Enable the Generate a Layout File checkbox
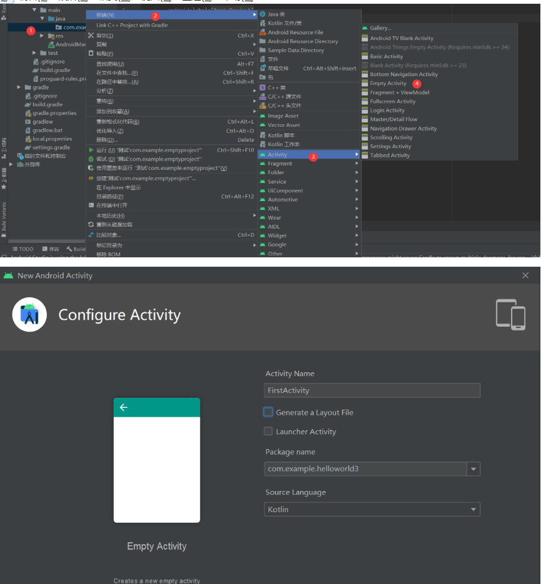The width and height of the screenshot is (541, 584). pos(268,412)
